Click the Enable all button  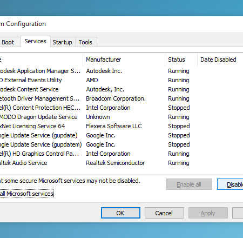pos(189,184)
